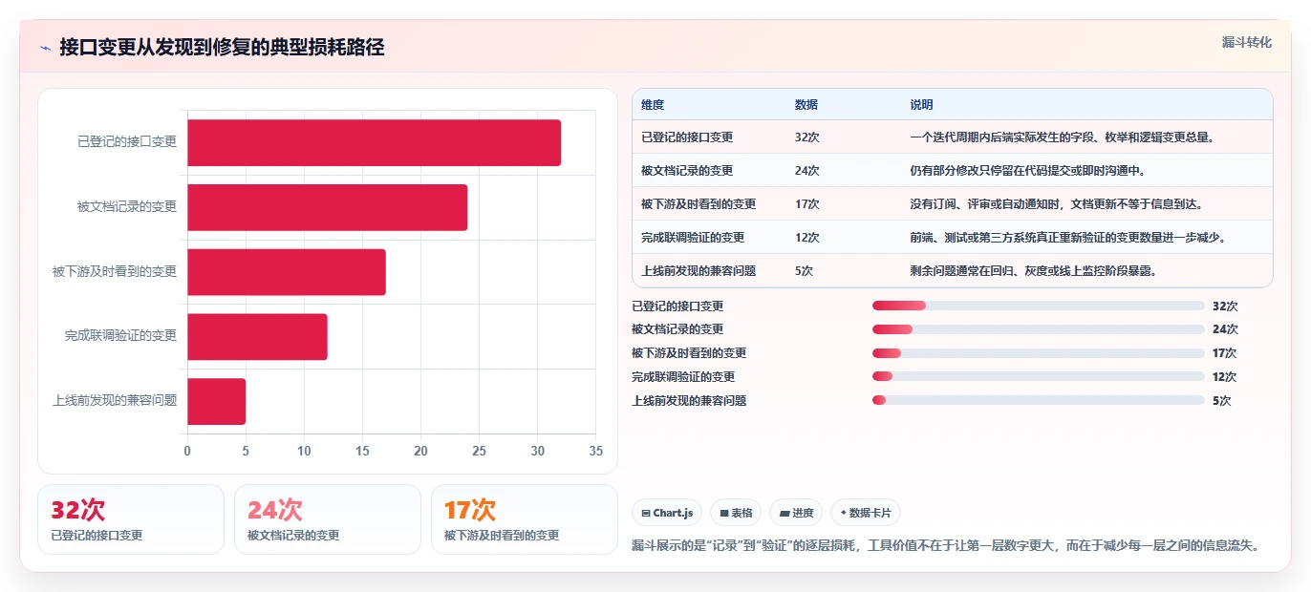Click the 漏斗转化 label at top right
The height and width of the screenshot is (592, 1311).
click(x=1246, y=42)
